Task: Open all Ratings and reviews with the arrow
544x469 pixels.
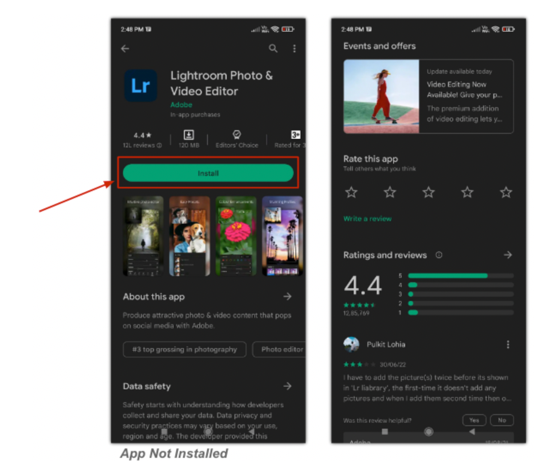Action: point(508,255)
